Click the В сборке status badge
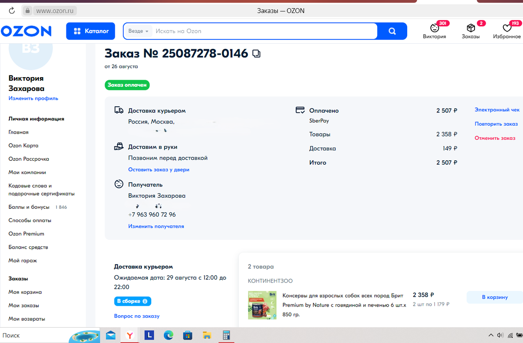 point(132,301)
